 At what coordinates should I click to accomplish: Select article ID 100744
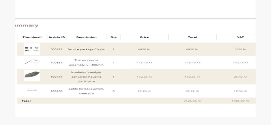coord(56,77)
